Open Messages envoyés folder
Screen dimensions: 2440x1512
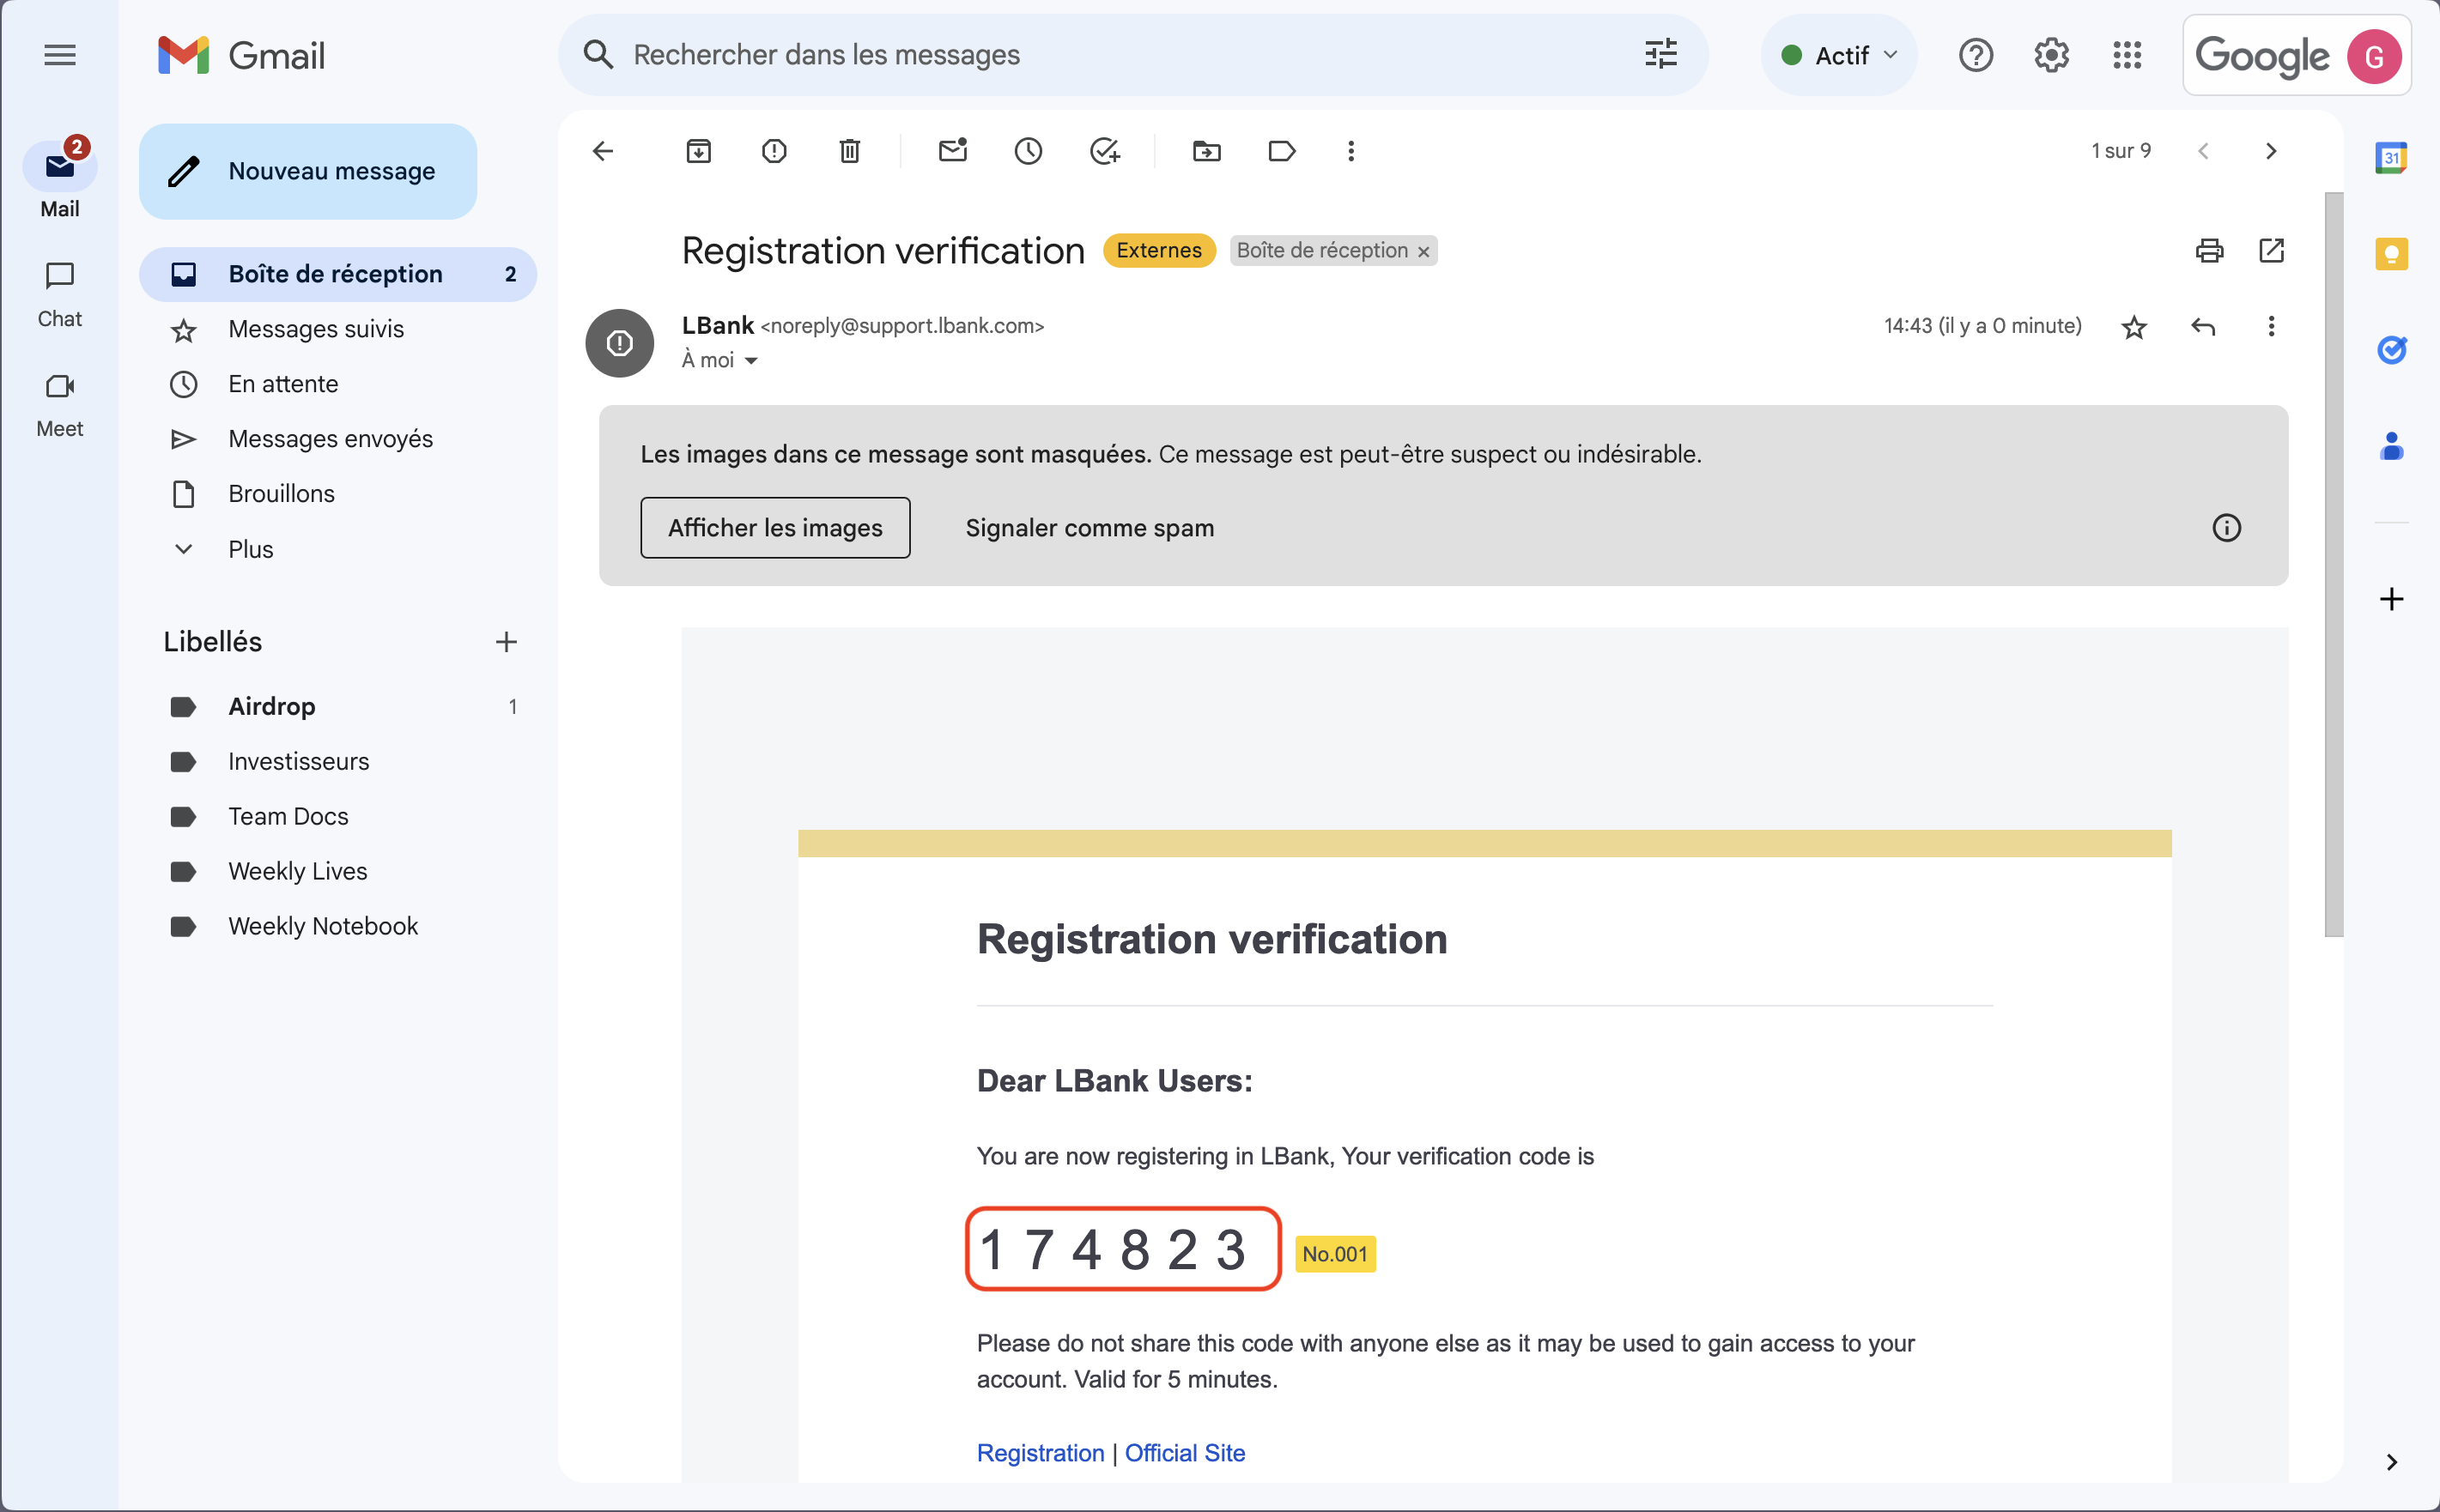pyautogui.click(x=338, y=439)
